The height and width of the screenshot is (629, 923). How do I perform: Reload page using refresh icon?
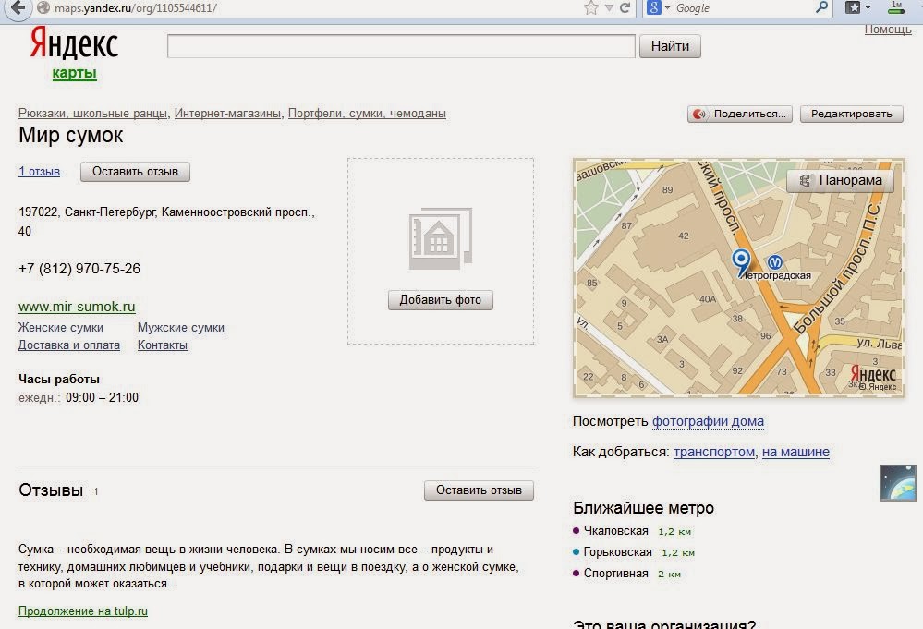tap(625, 8)
